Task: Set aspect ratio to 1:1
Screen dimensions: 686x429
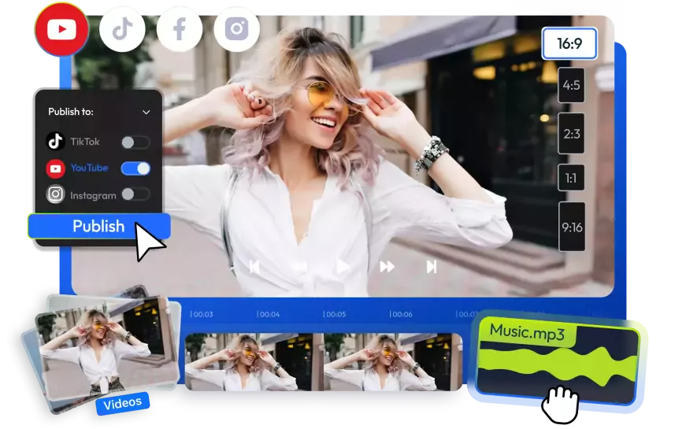Action: (571, 178)
